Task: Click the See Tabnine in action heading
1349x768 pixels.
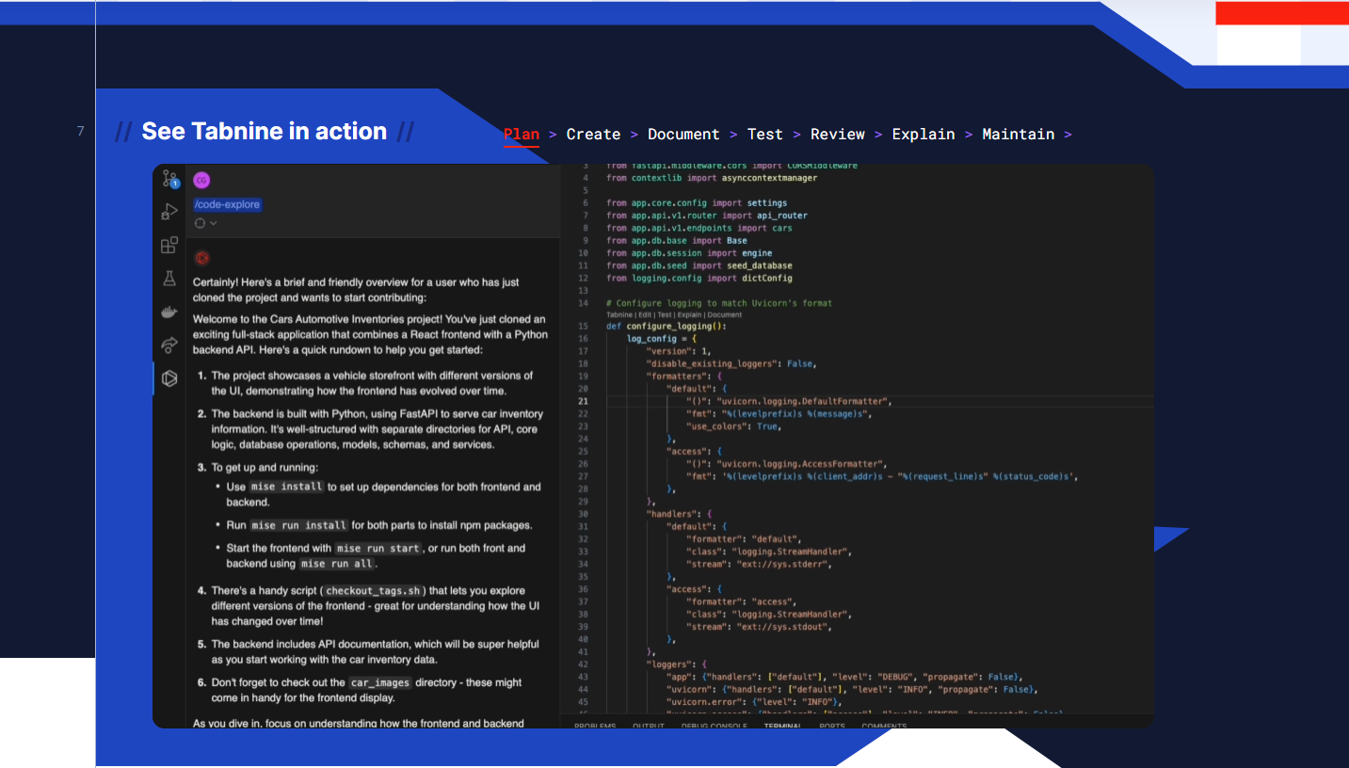Action: (x=264, y=132)
